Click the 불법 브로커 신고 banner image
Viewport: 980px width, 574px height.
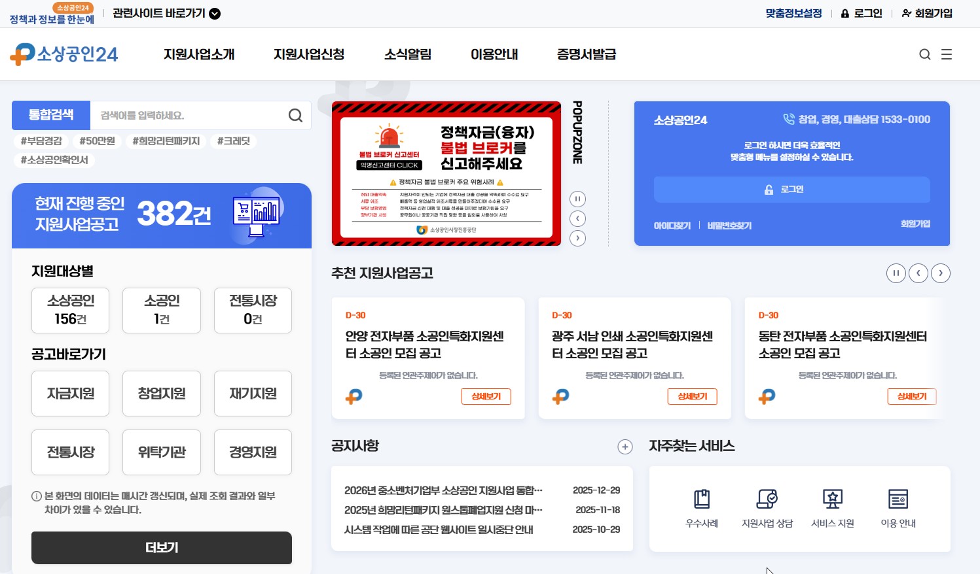[446, 174]
